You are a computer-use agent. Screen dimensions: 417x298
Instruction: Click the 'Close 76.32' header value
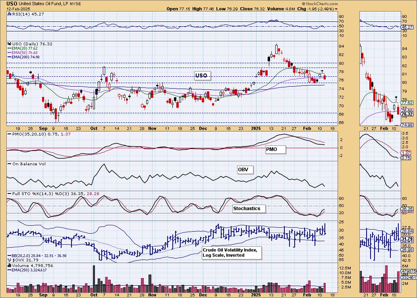click(x=252, y=9)
